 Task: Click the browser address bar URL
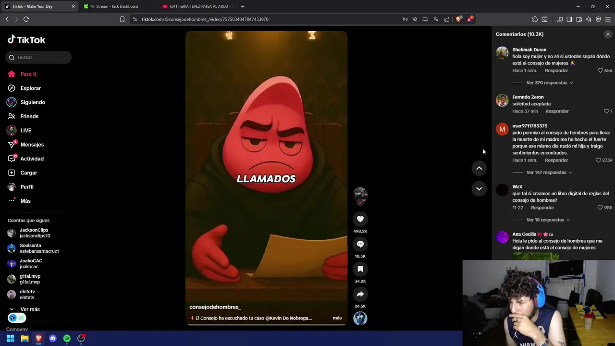pyautogui.click(x=205, y=19)
